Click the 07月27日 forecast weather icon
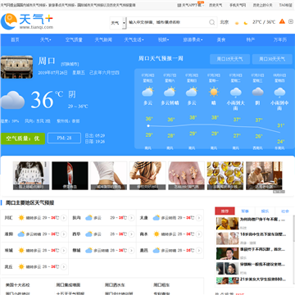Viewport: 295px width, 295px height. (x=170, y=92)
